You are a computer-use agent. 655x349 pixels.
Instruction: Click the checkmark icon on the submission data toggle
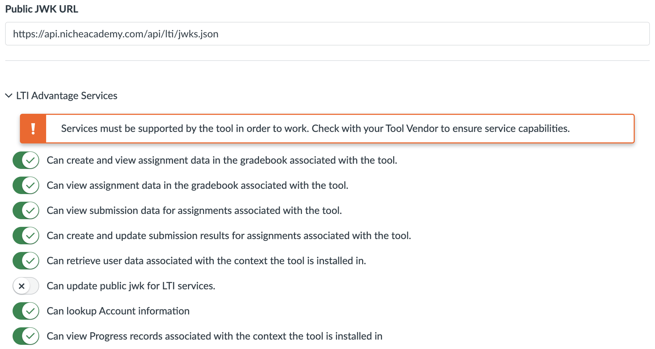click(30, 210)
